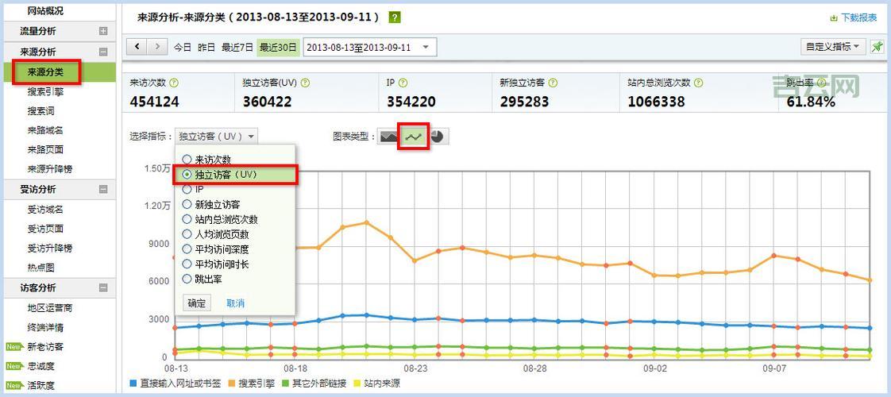Switch to the line chart icon
This screenshot has height=397, width=891.
pyautogui.click(x=414, y=137)
